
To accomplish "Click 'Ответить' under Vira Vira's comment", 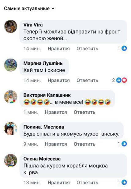I will point(87,49).
